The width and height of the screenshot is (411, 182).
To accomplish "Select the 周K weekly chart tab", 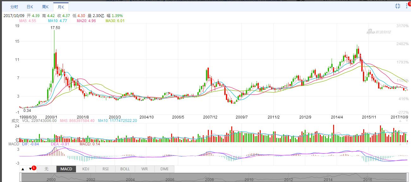I will pyautogui.click(x=45, y=7).
